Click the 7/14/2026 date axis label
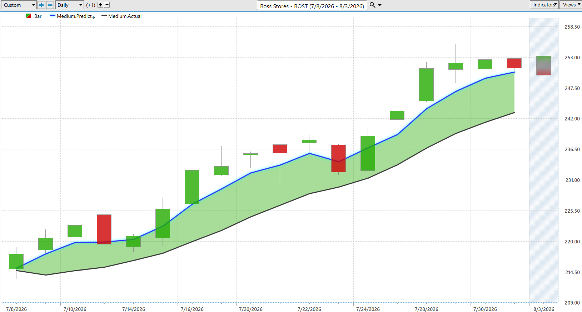Image resolution: width=582 pixels, height=312 pixels. (134, 309)
